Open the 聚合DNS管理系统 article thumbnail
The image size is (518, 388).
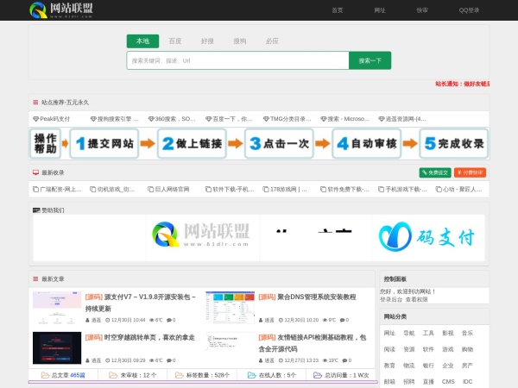tap(231, 308)
